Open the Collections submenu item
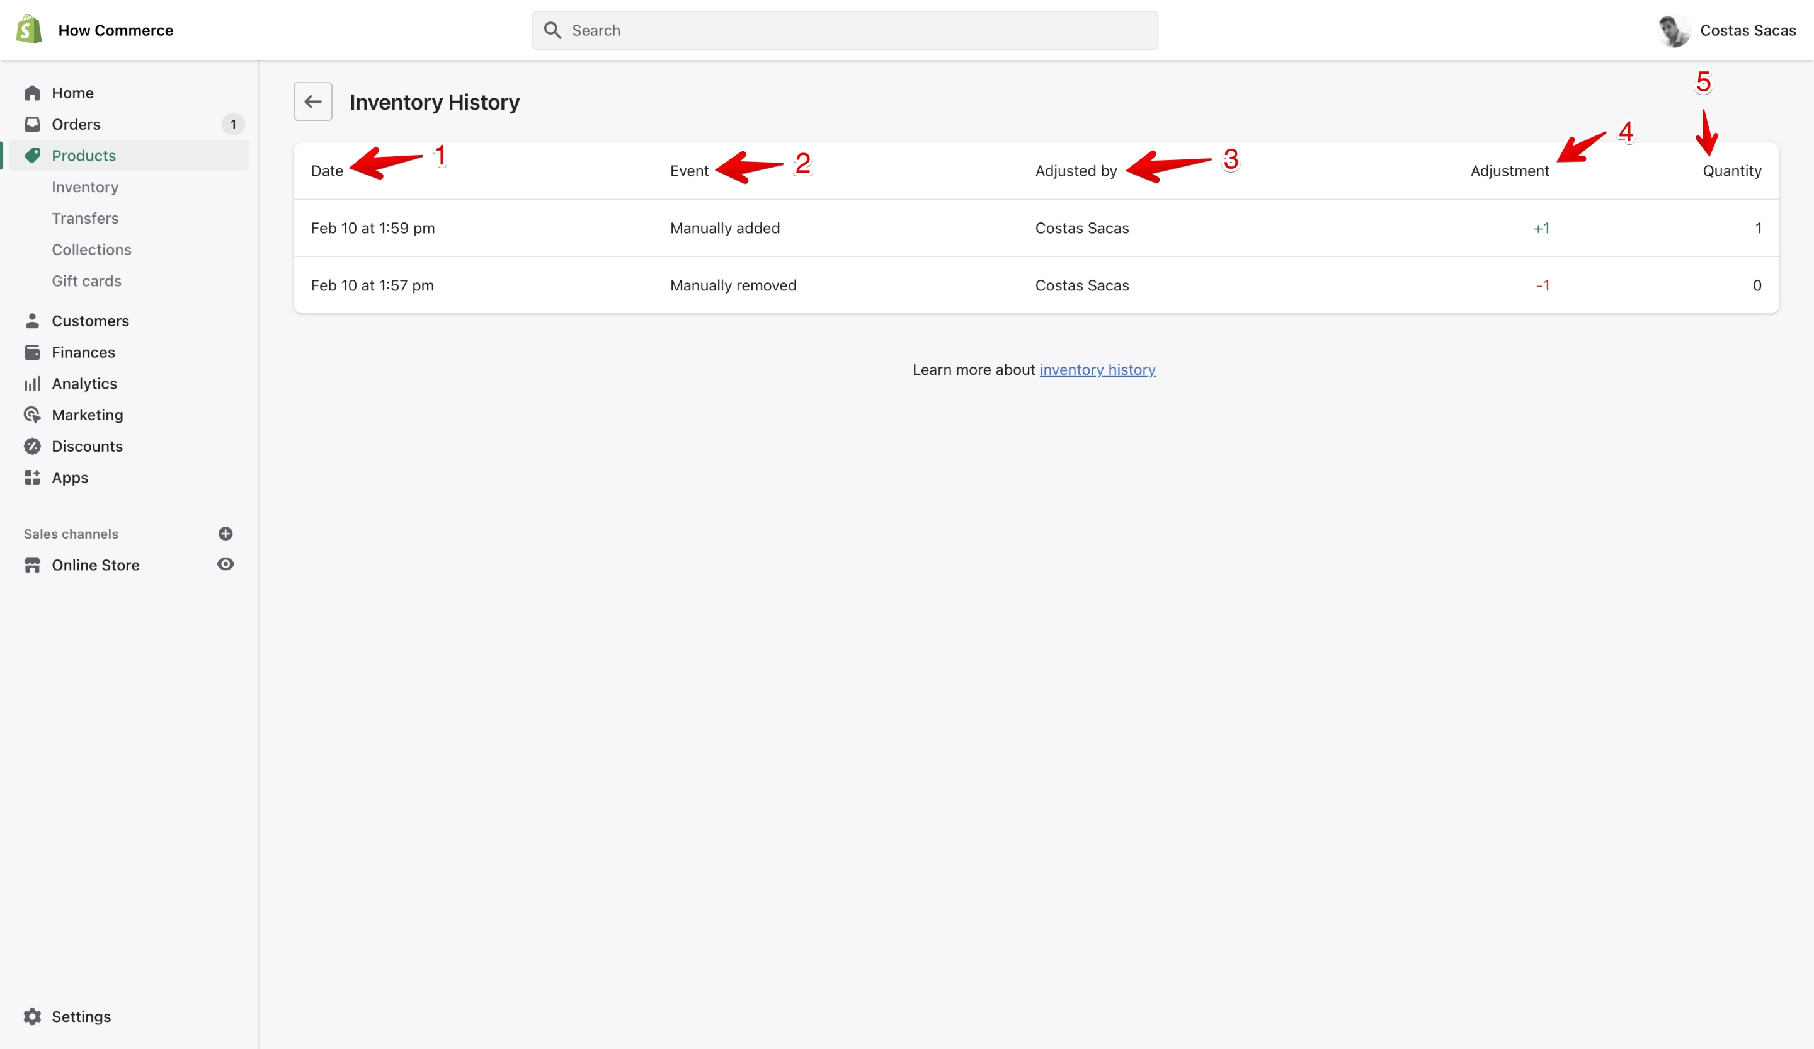1814x1049 pixels. click(91, 250)
